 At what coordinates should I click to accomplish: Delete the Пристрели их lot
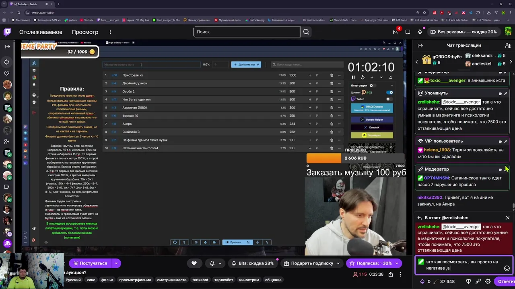(x=332, y=75)
